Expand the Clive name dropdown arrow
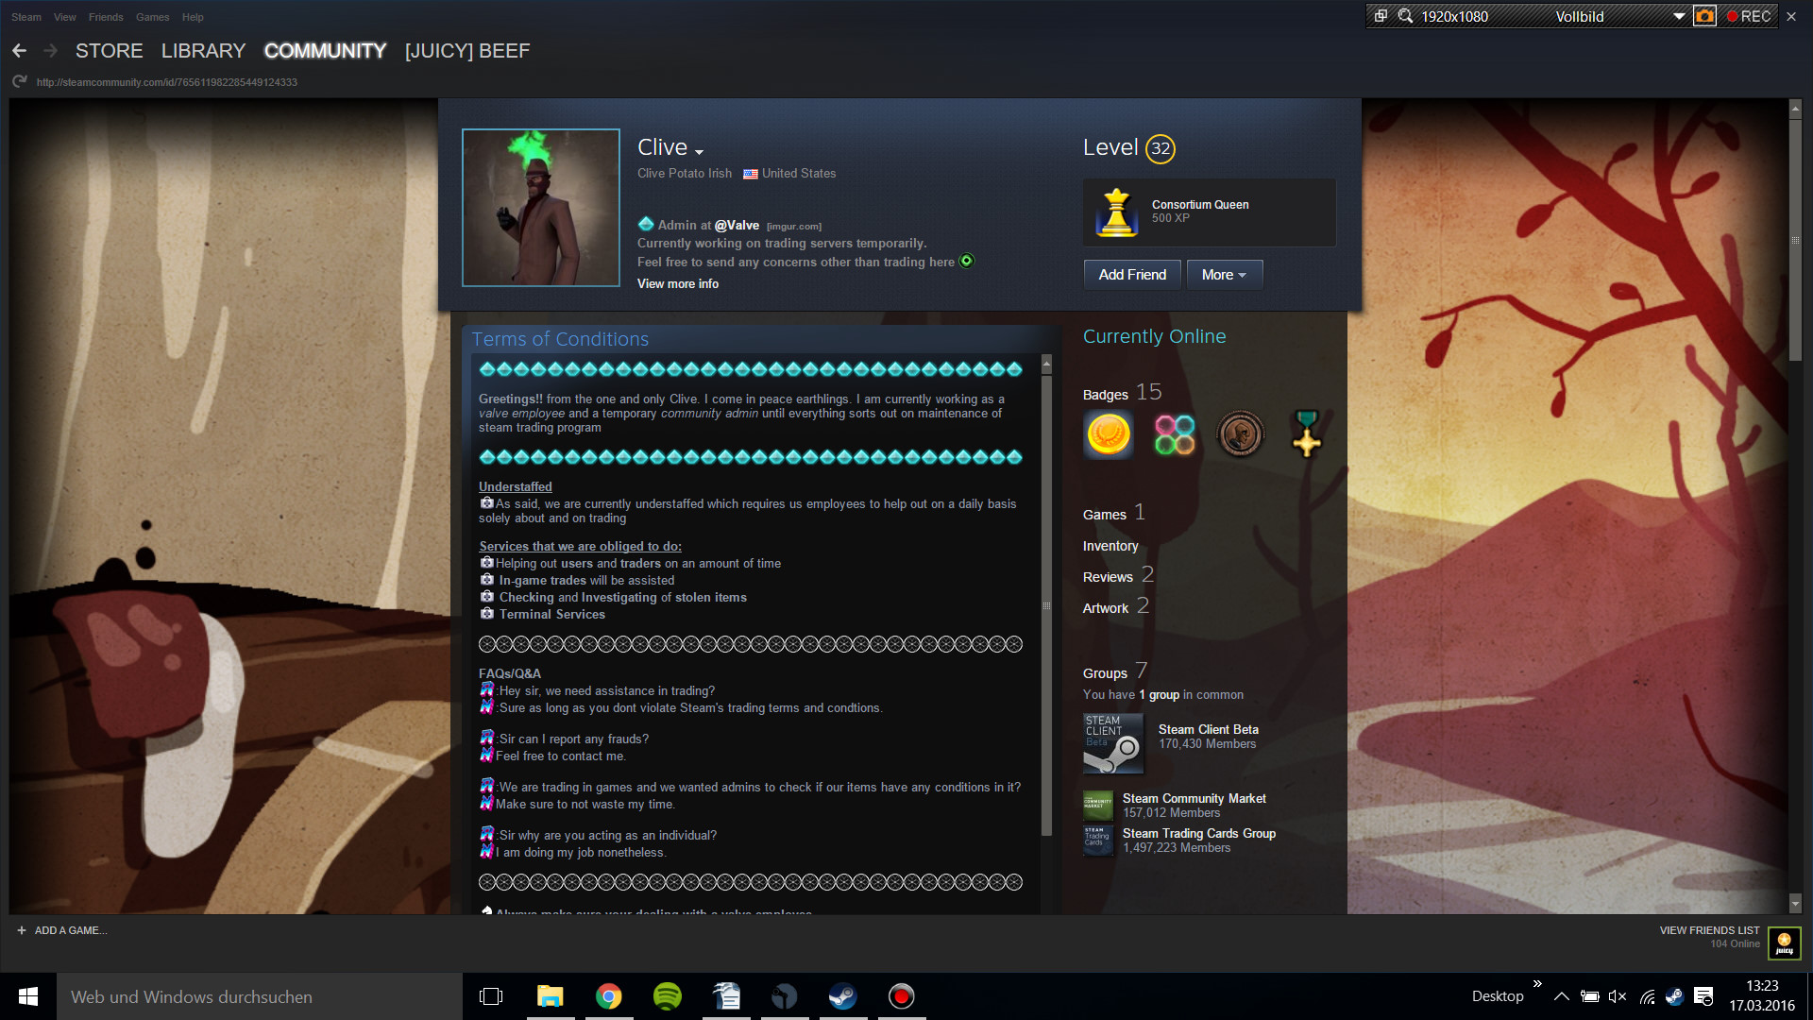This screenshot has height=1020, width=1813. pos(699,152)
